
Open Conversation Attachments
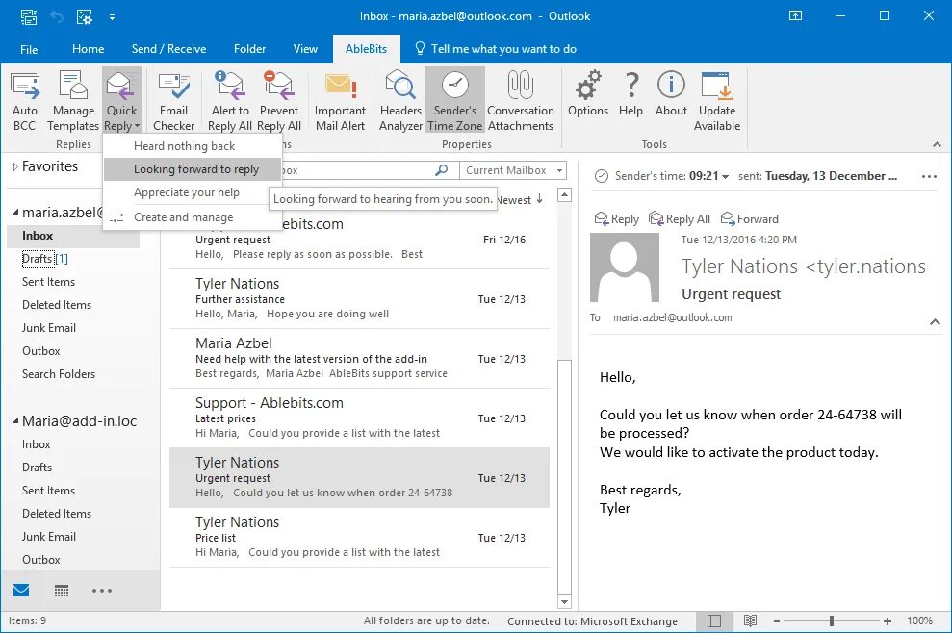pos(521,101)
